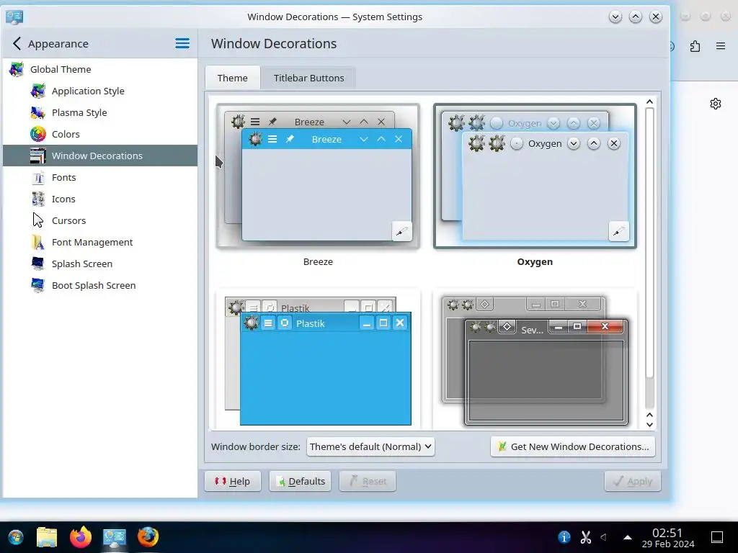The height and width of the screenshot is (553, 738).
Task: Open the clipboard scissors tray icon
Action: 585,536
